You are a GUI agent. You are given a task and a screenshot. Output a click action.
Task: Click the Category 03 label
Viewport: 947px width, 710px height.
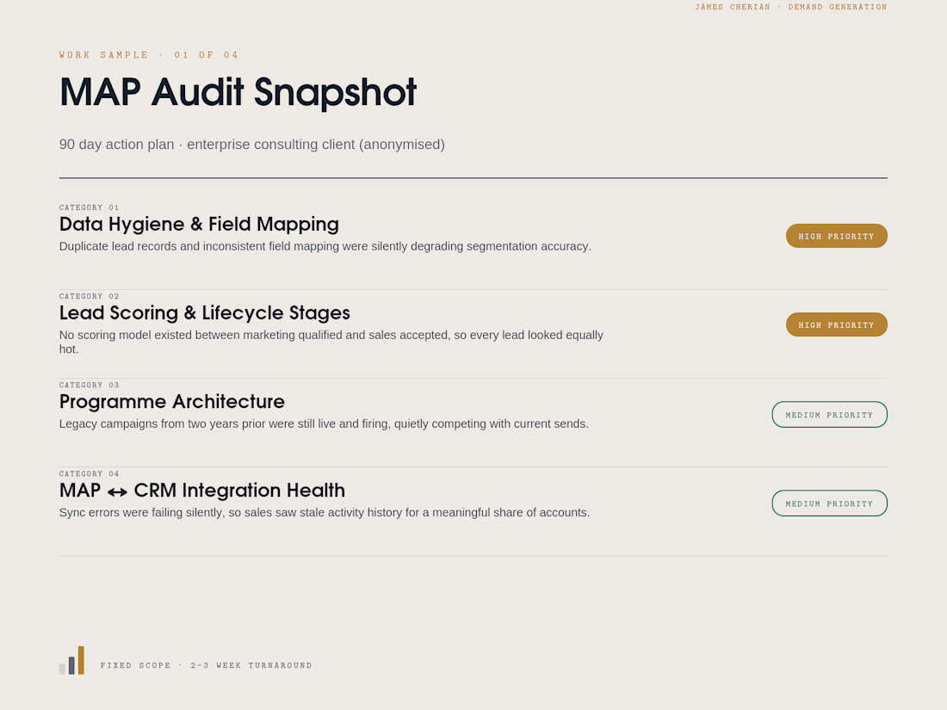pyautogui.click(x=89, y=386)
